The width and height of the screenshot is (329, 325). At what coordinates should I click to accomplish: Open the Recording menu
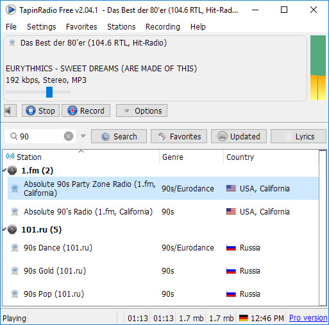coord(163,27)
